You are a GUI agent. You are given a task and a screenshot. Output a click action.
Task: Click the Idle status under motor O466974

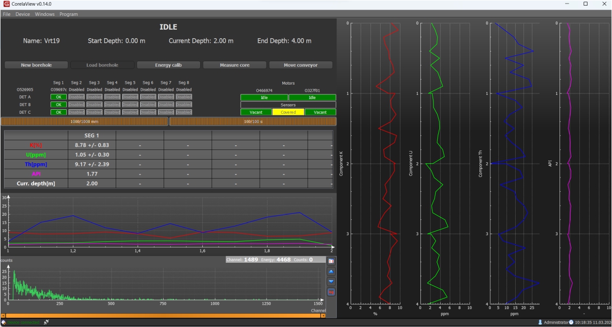point(264,97)
